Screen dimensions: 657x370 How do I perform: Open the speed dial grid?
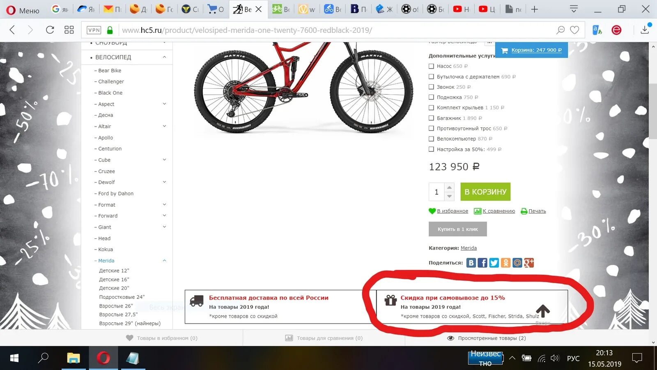tap(69, 30)
